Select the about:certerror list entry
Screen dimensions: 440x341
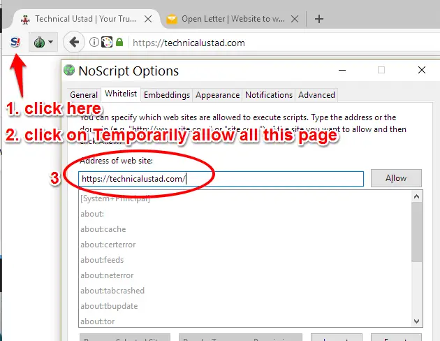pos(246,245)
